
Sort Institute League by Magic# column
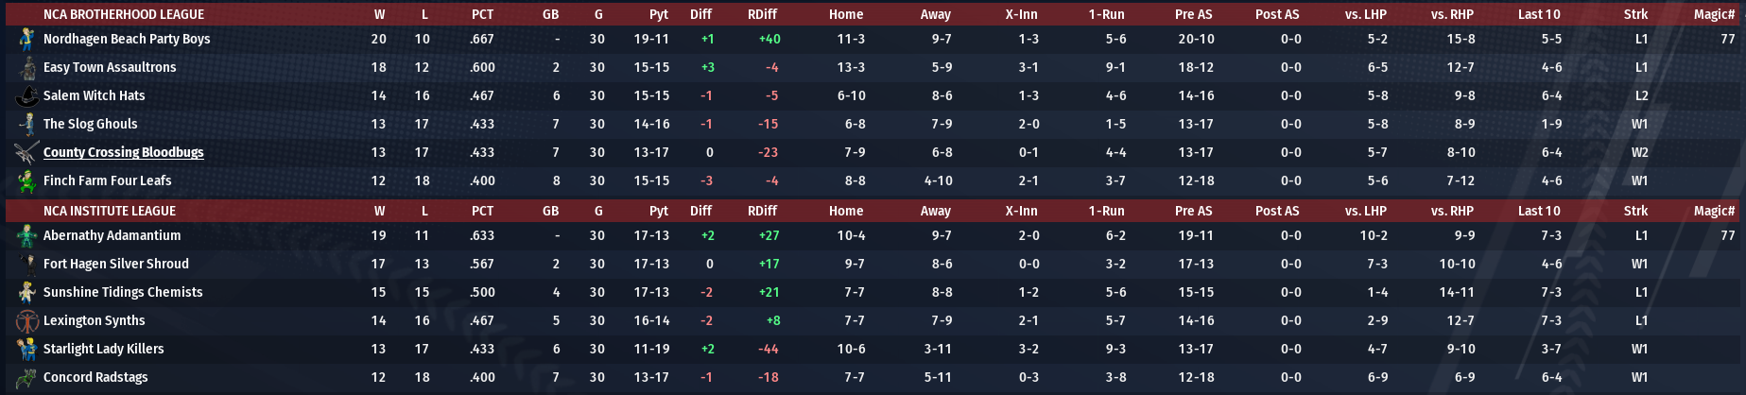(x=1714, y=211)
